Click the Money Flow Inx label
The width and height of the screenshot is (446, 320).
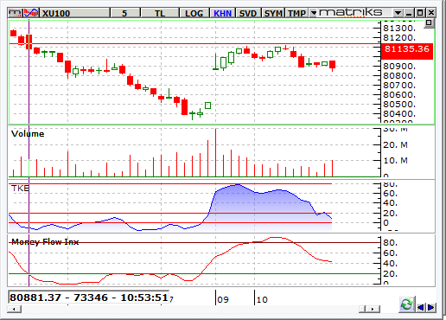pyautogui.click(x=45, y=241)
